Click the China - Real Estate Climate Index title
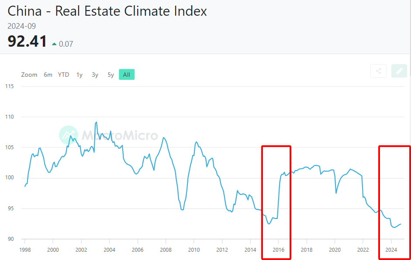Viewport: 411px width, 260px height. coord(107,11)
